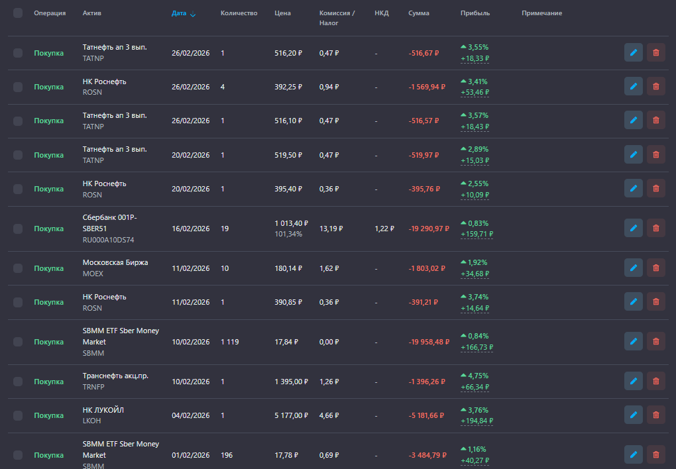
Task: Sort by the Цена column header
Action: (x=282, y=13)
